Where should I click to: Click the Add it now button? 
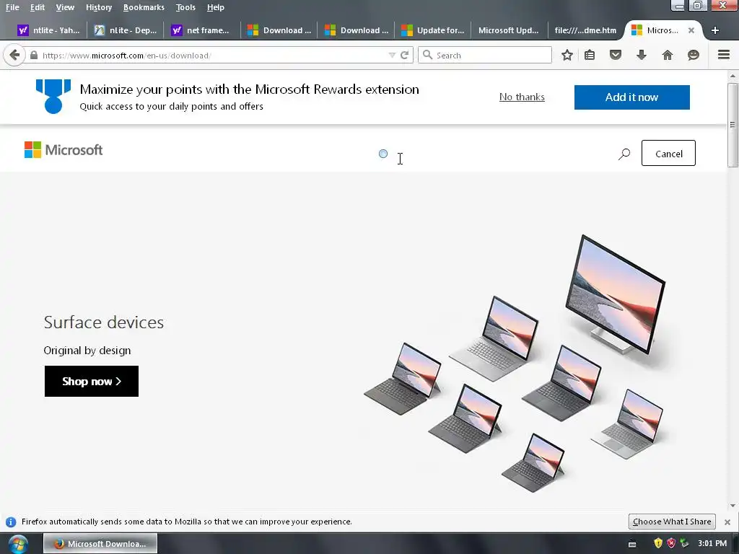coord(631,97)
